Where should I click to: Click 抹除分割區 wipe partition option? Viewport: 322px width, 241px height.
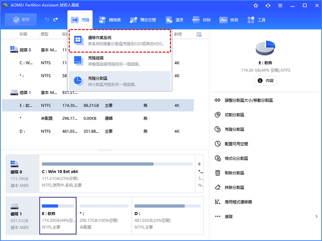(234, 188)
